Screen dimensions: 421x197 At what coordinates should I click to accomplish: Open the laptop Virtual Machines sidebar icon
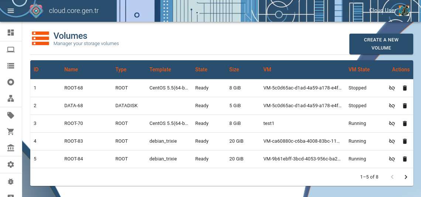tap(11, 50)
